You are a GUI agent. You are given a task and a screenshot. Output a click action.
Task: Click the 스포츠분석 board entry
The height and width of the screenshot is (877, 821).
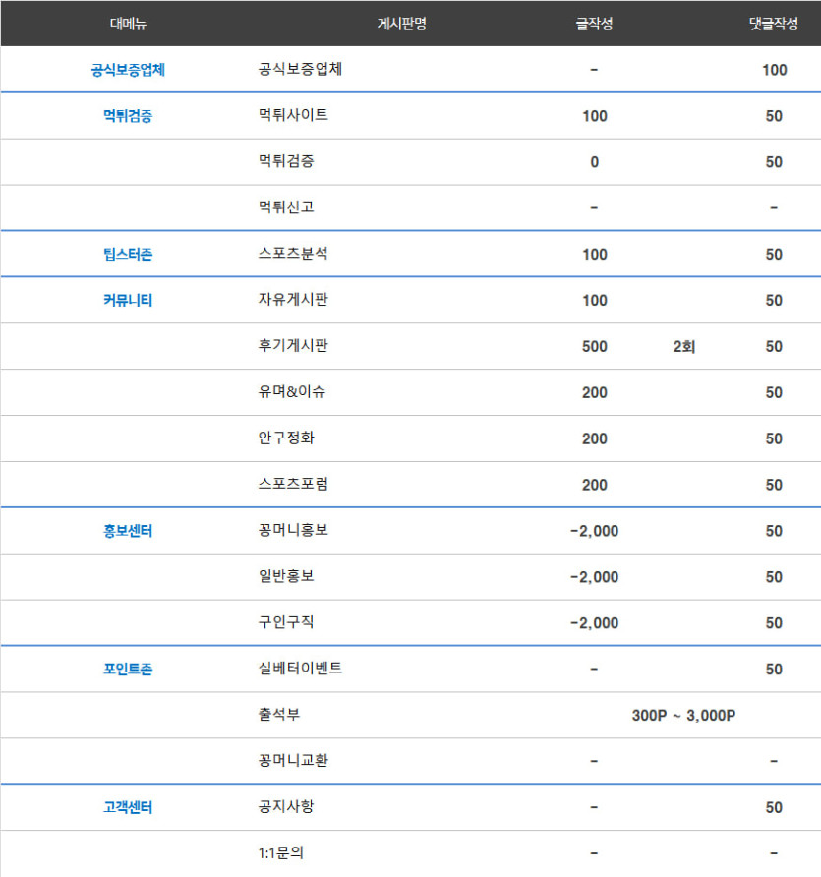tap(293, 254)
